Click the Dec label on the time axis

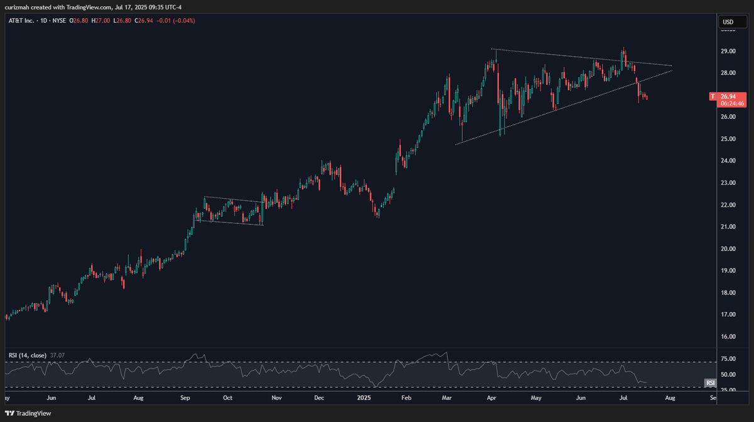coord(319,398)
